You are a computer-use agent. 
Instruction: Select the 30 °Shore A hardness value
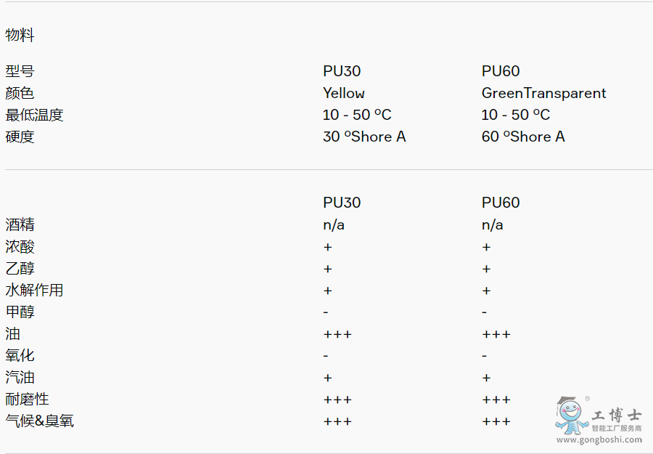(364, 137)
